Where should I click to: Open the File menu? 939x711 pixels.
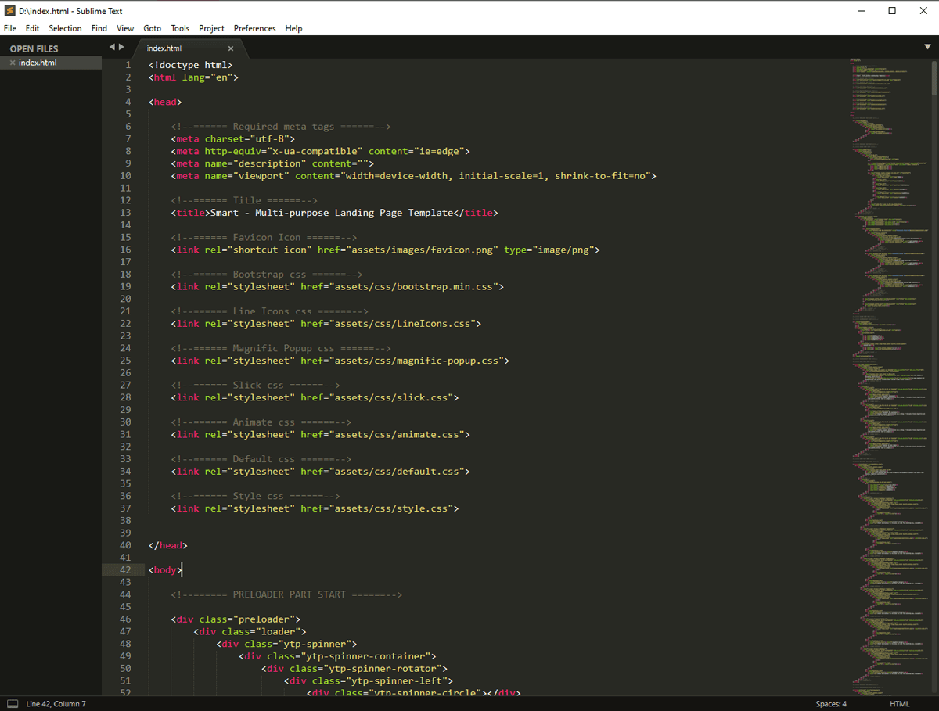coord(9,28)
